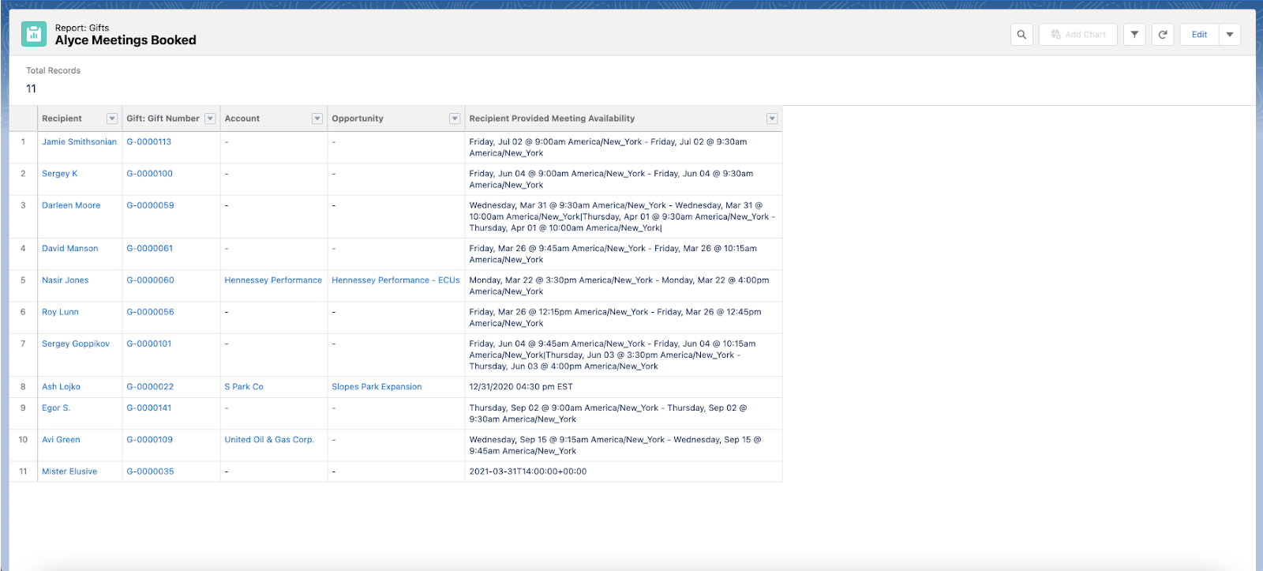Click the Total Records label

coord(53,71)
